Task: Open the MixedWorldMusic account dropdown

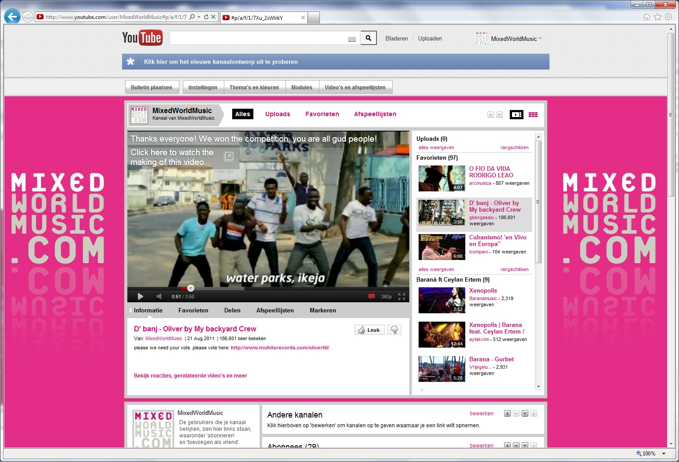Action: click(516, 39)
